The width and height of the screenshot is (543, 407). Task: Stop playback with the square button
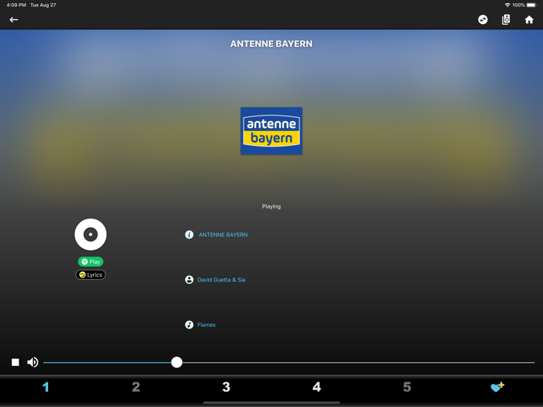(16, 362)
